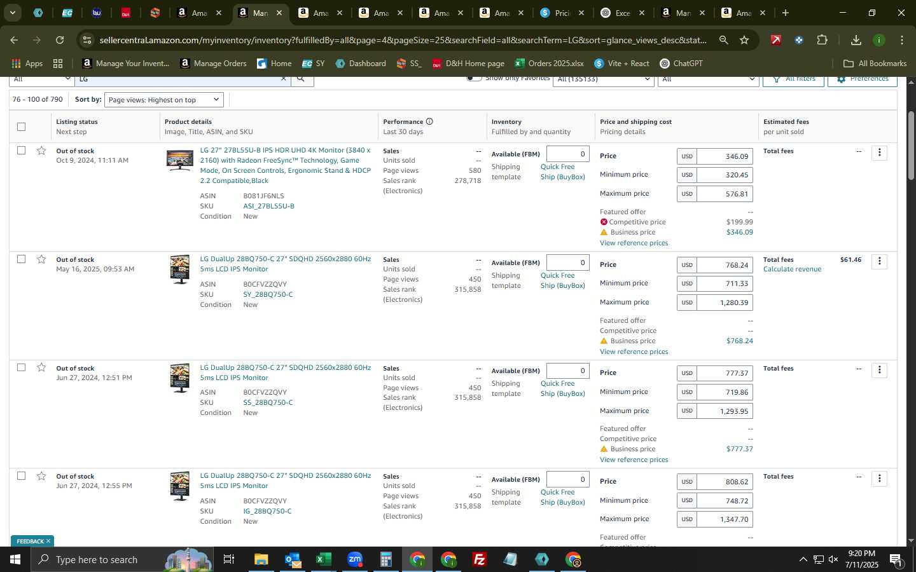Open Chrome extensions puzzle icon

pyautogui.click(x=822, y=40)
